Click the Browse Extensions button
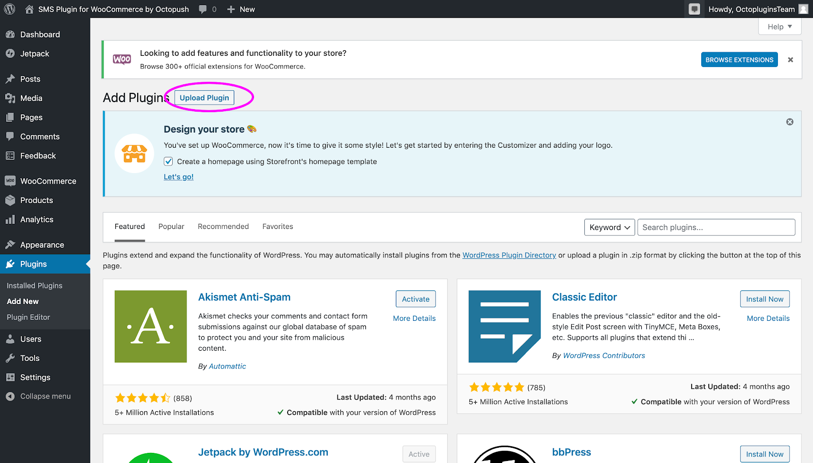The height and width of the screenshot is (463, 813). tap(739, 60)
